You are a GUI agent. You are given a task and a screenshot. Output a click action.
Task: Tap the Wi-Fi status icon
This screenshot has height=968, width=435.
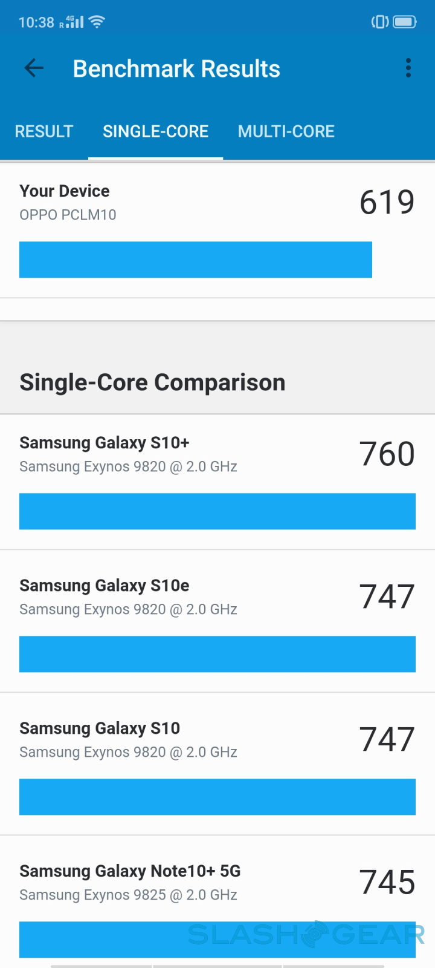click(97, 22)
